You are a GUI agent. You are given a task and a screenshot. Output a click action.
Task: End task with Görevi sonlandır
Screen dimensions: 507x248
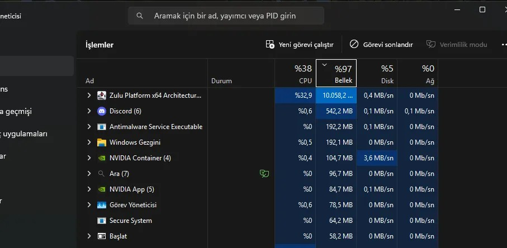pyautogui.click(x=381, y=45)
